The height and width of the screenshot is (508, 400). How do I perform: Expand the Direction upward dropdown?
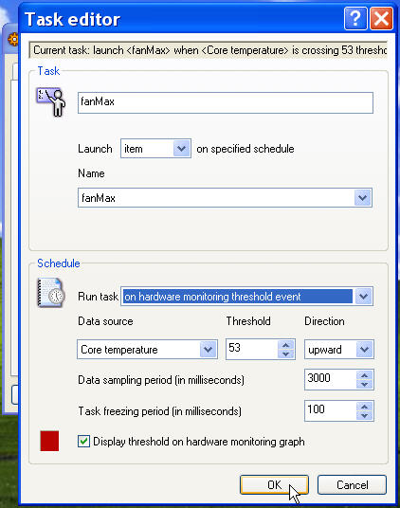click(365, 349)
